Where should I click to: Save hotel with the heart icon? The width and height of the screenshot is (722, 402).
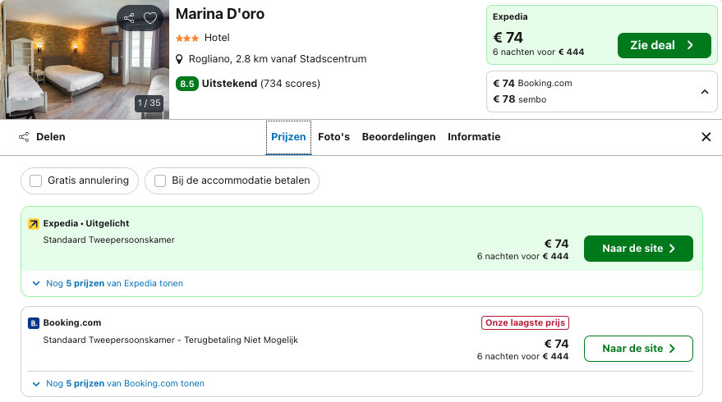[150, 18]
